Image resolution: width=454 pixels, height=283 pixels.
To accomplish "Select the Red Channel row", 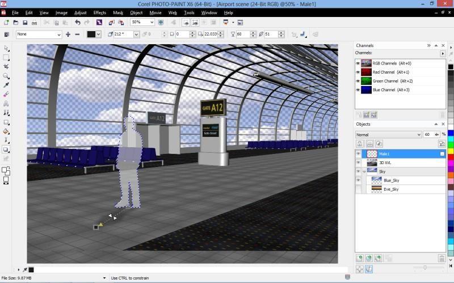I will click(x=400, y=72).
